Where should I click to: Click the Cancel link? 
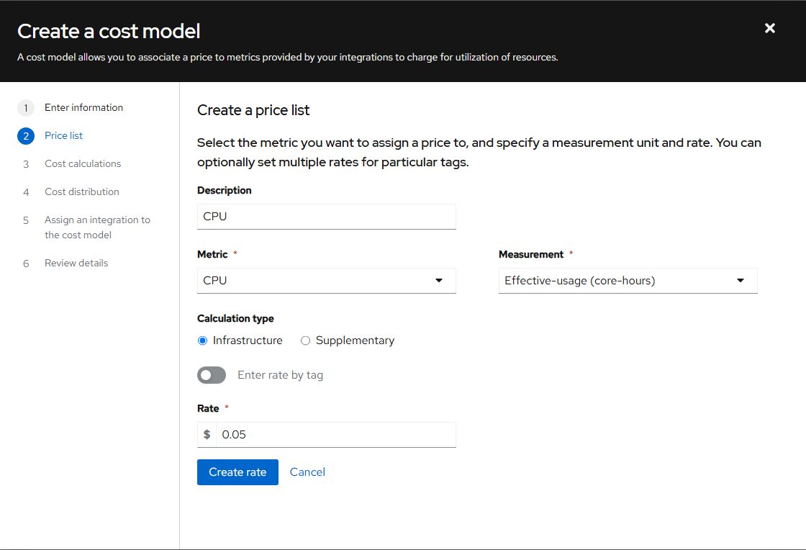point(307,472)
